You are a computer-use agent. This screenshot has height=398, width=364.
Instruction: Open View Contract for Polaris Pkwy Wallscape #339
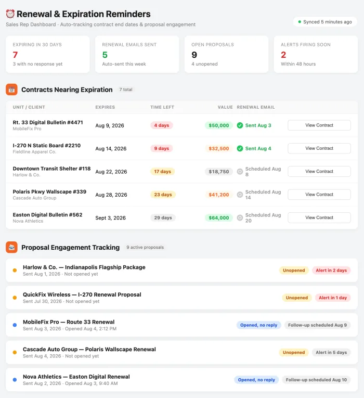tap(319, 195)
